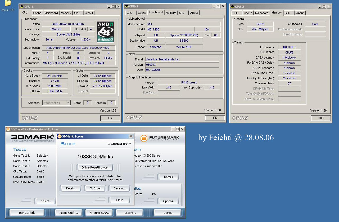Click the AMD Athlon 64 X2 logo
Screen dimensions: 339x222
click(x=106, y=32)
